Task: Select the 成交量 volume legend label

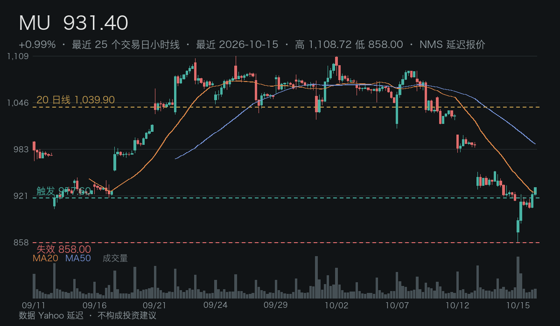Action: coord(115,258)
